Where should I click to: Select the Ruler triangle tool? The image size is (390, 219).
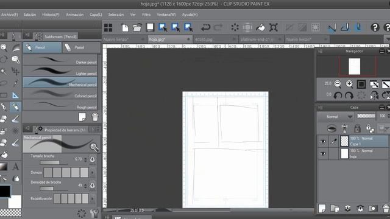(15, 96)
